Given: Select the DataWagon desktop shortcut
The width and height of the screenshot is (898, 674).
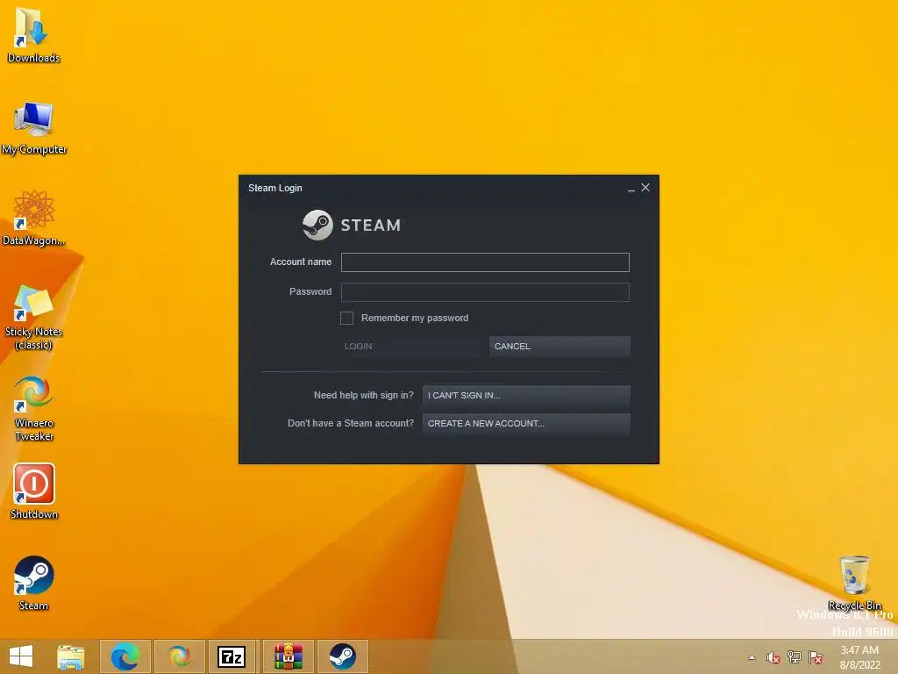Looking at the screenshot, I should tap(33, 218).
